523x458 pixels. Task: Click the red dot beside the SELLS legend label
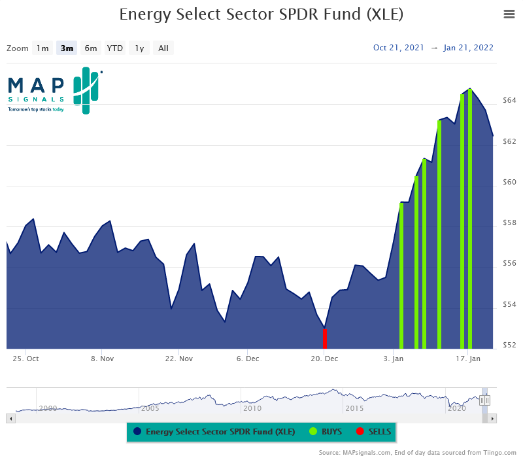pos(361,432)
